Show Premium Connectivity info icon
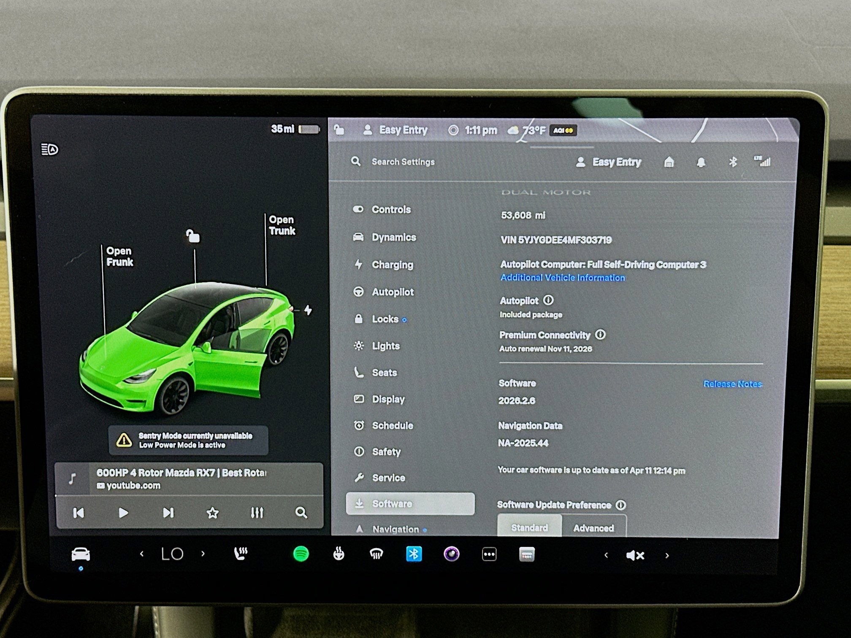Image resolution: width=851 pixels, height=638 pixels. [x=600, y=335]
